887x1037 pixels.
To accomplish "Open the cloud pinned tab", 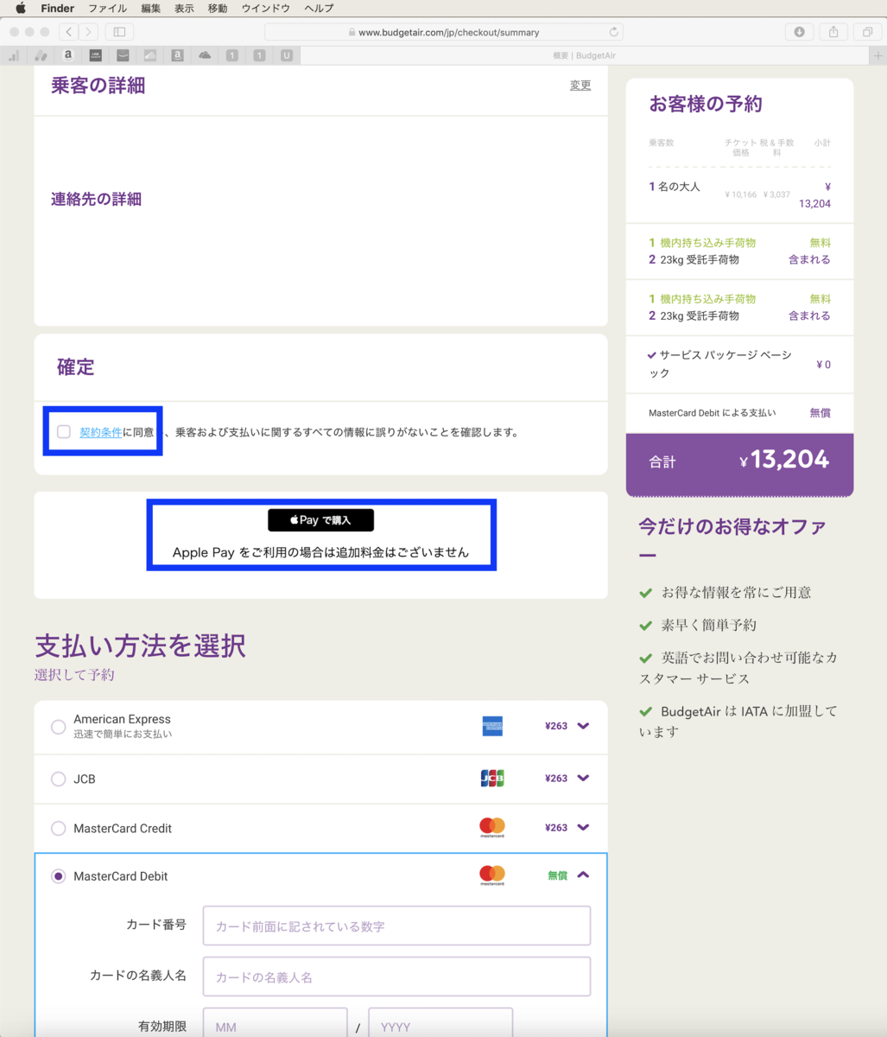I will [205, 55].
